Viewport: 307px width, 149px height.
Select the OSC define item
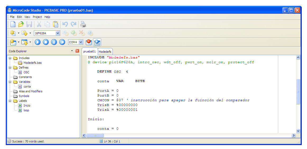[26, 72]
